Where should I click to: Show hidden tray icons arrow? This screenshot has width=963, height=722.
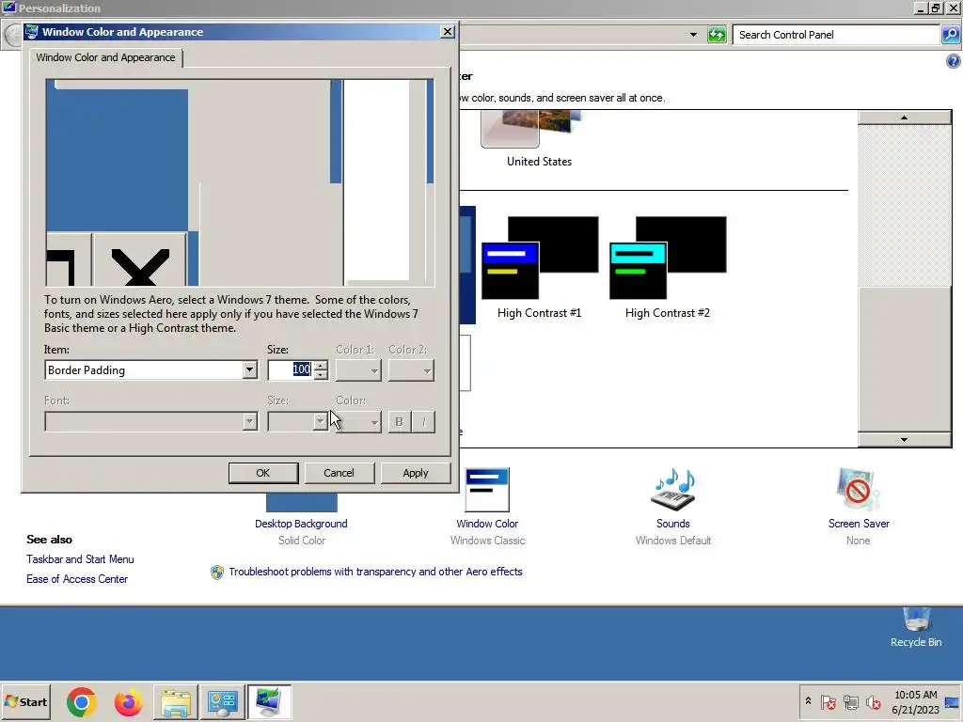pos(808,701)
